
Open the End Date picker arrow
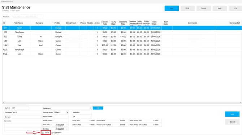tap(67, 129)
